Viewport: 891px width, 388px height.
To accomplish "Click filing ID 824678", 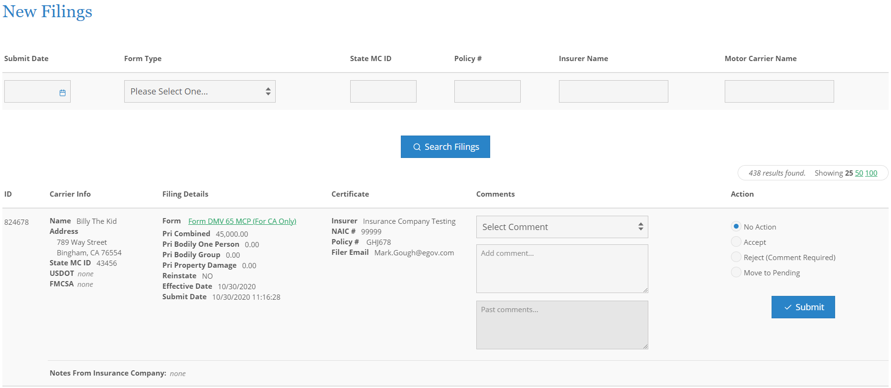I will pos(17,222).
